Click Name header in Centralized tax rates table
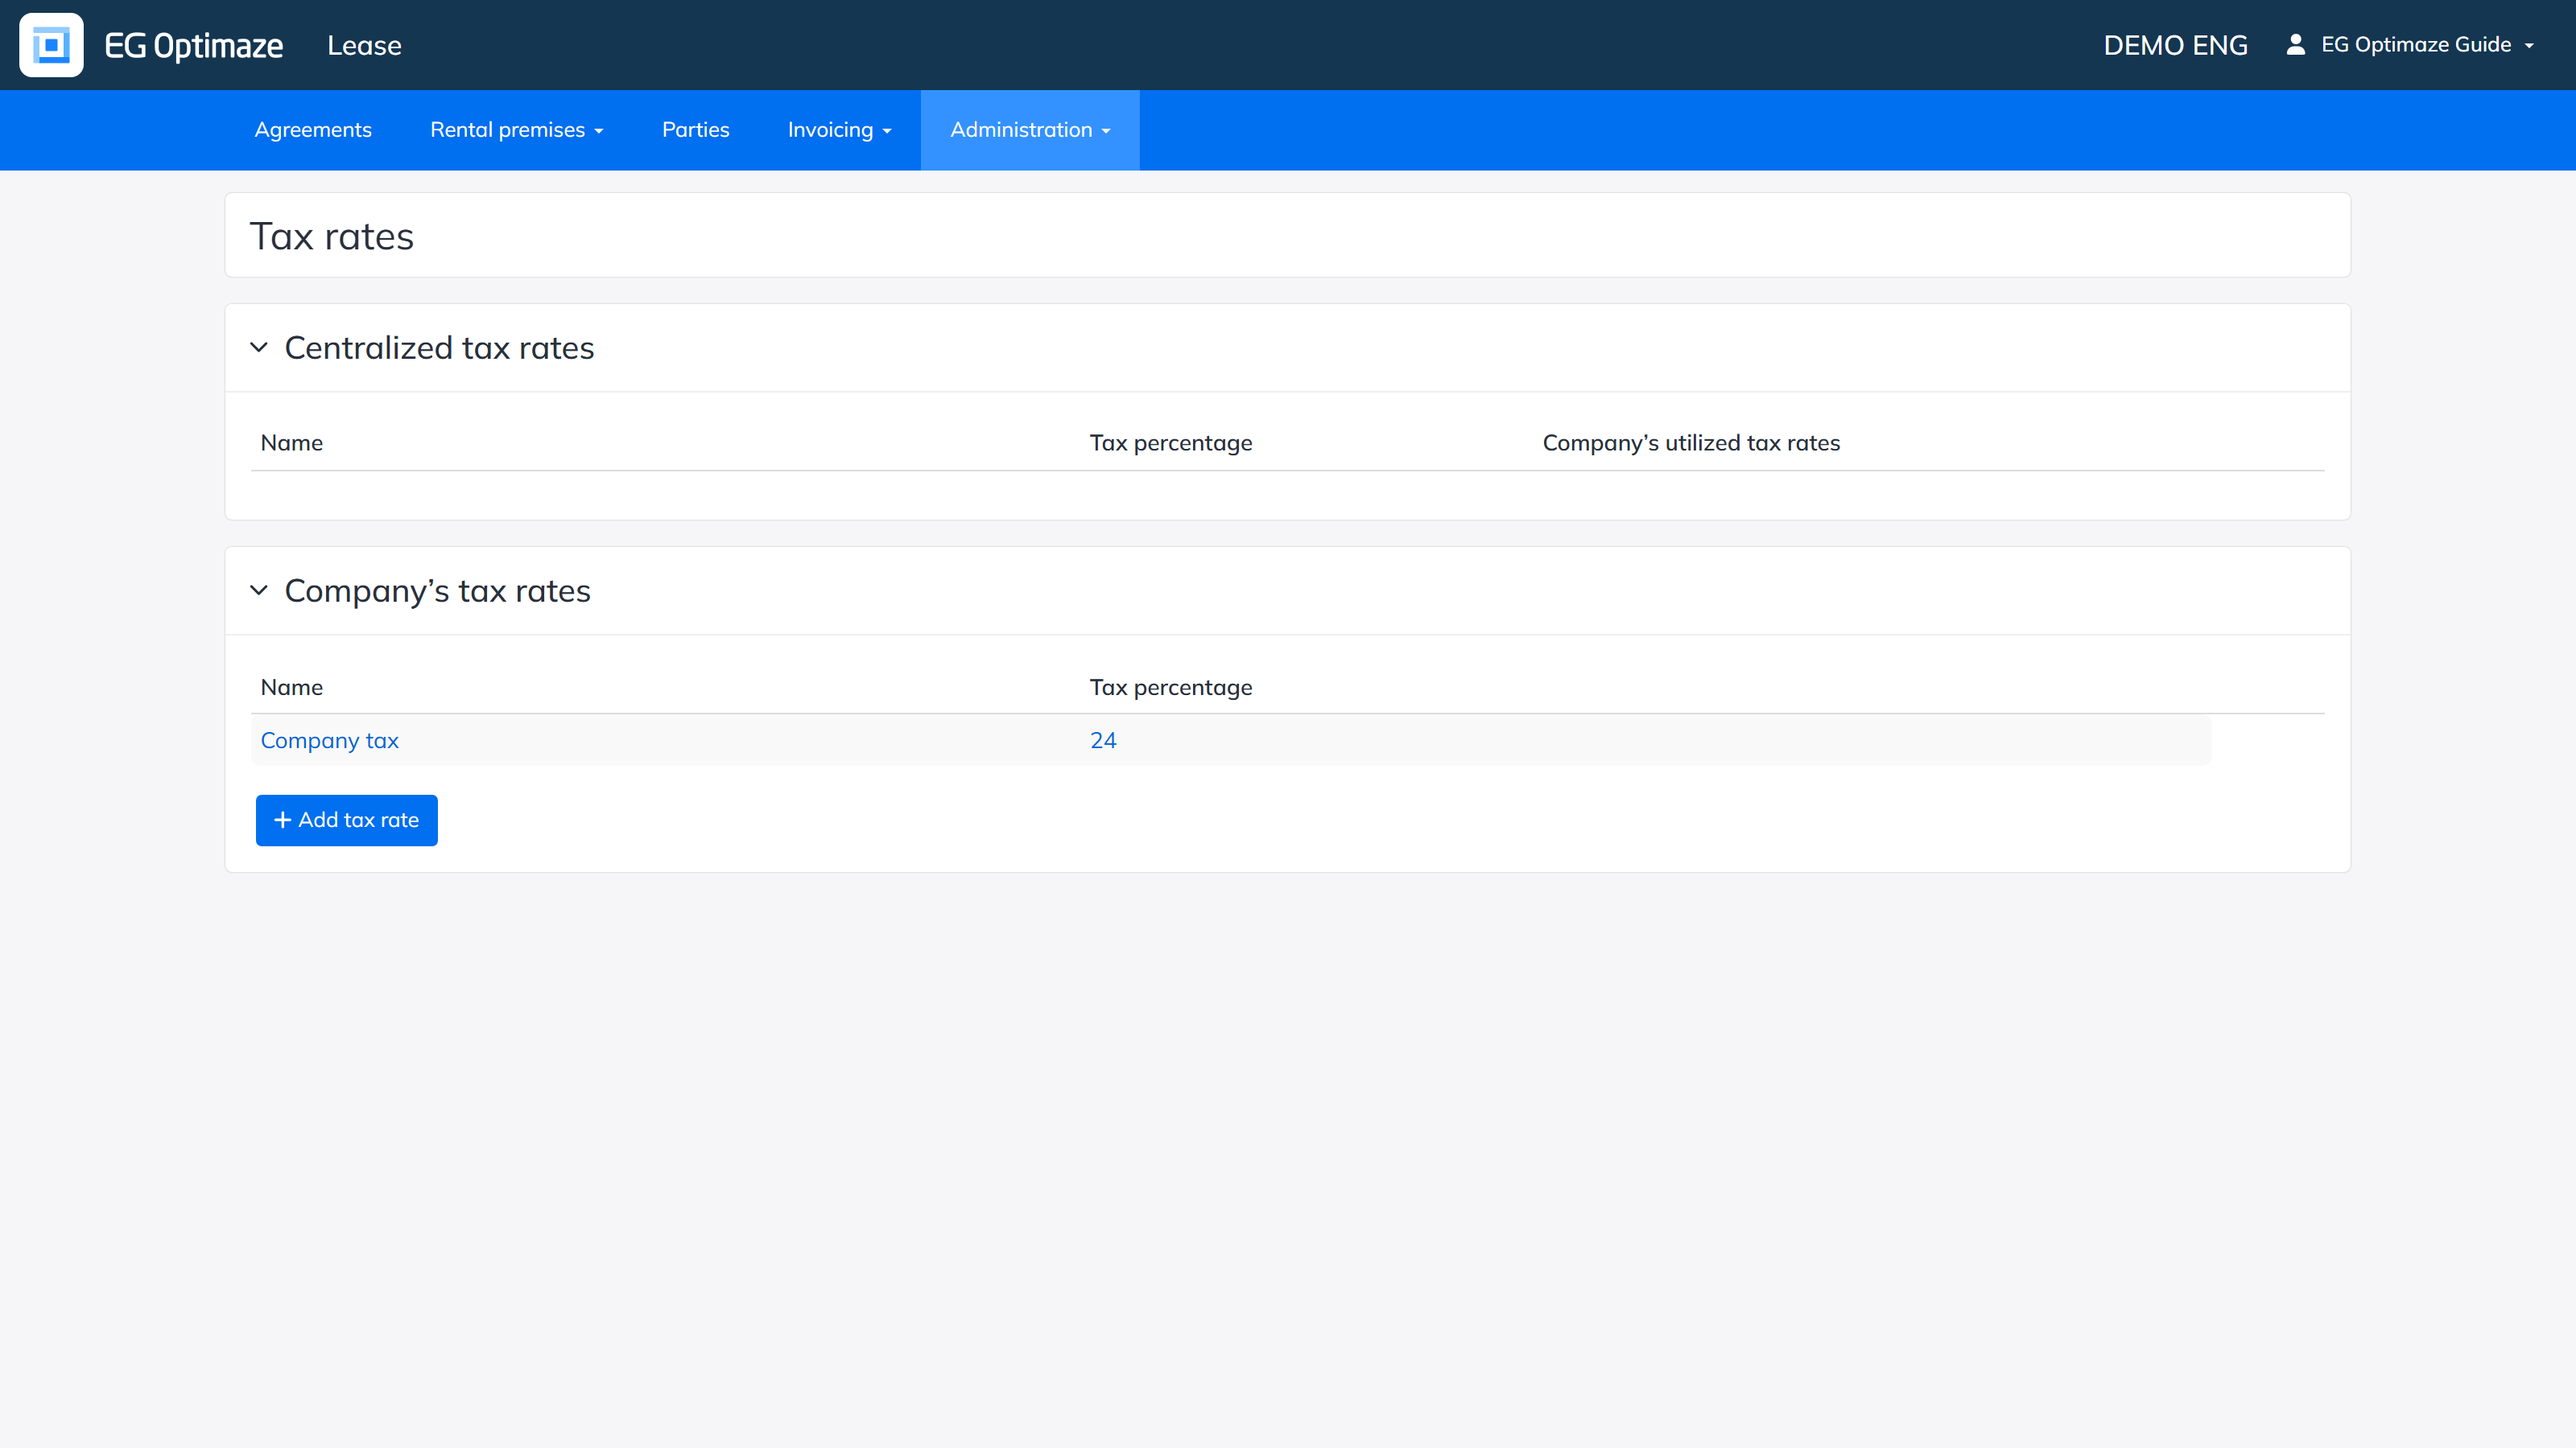2576x1448 pixels. 292,442
